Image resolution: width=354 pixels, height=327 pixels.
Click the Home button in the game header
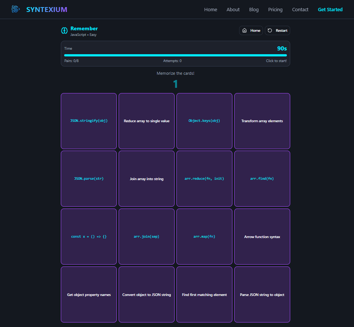pyautogui.click(x=251, y=31)
